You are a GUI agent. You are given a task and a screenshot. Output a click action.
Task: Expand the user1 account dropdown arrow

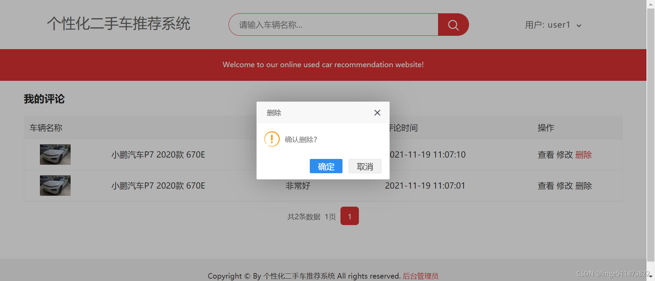point(579,26)
